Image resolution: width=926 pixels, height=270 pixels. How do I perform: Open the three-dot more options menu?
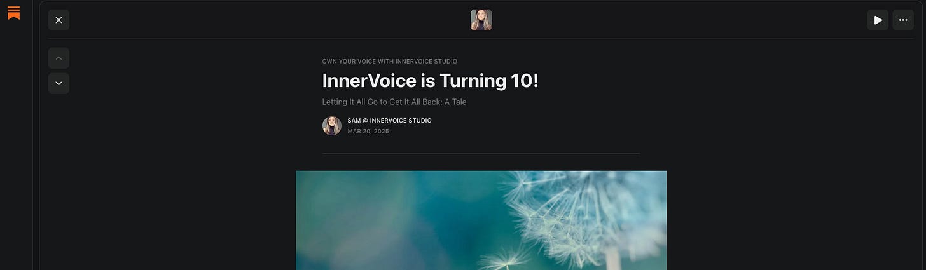[903, 20]
